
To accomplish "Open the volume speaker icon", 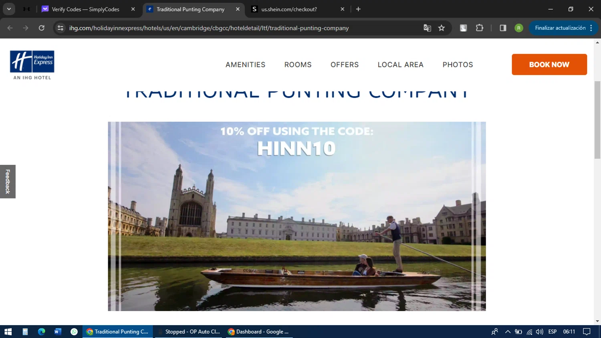I will coord(540,332).
